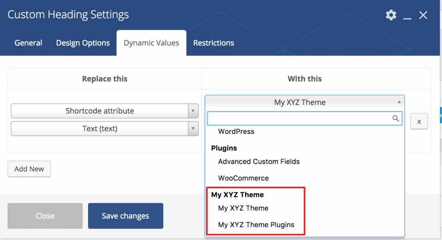
Task: Click the search magnifier icon in dropdown
Action: (396, 118)
